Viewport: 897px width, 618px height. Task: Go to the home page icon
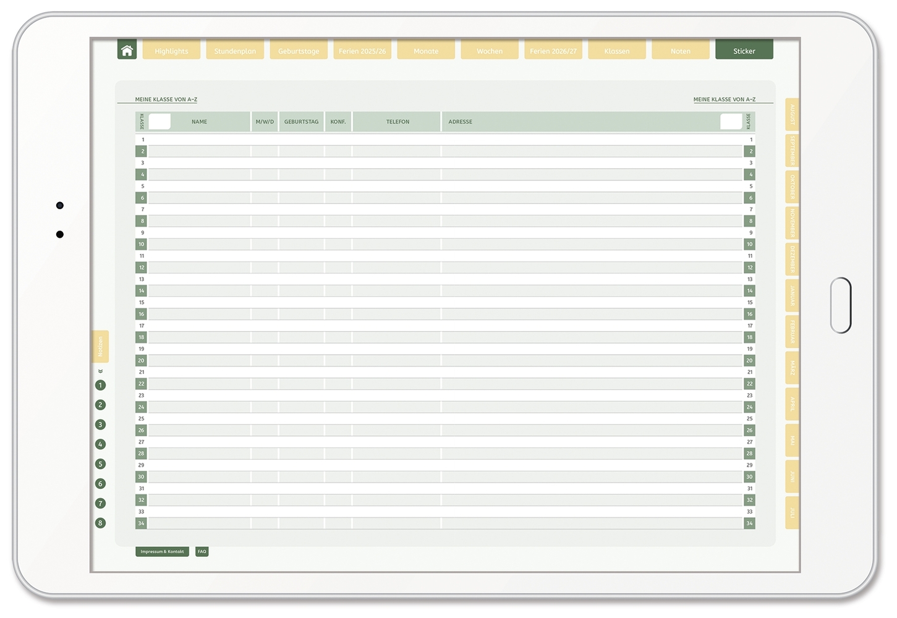(x=127, y=51)
